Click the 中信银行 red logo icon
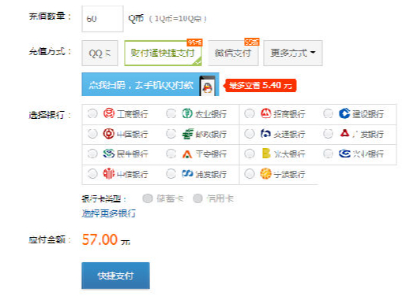 109,174
